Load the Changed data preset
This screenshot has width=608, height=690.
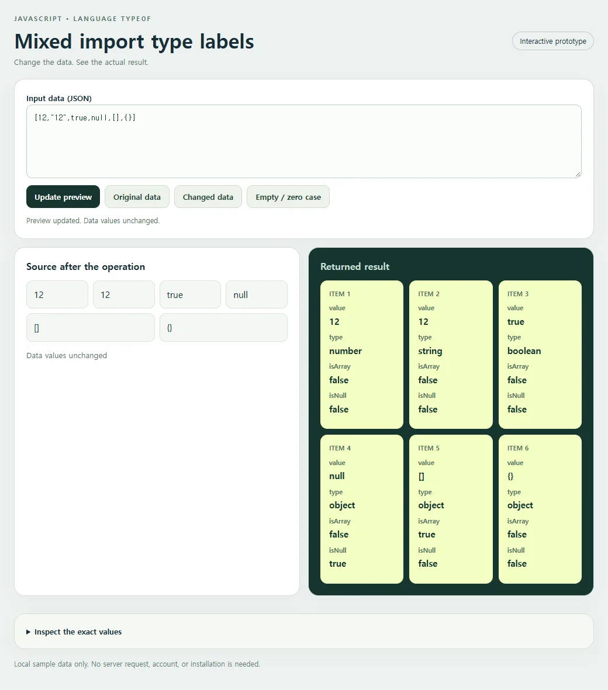point(208,197)
